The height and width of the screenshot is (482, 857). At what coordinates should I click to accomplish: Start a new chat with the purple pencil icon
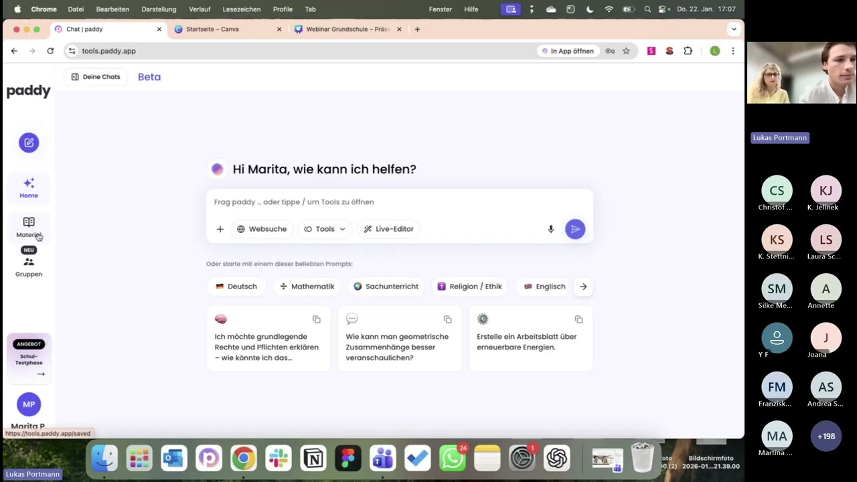click(29, 143)
